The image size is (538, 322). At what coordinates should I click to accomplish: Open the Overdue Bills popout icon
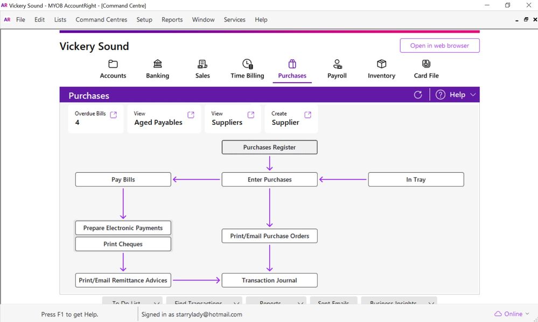(x=114, y=115)
